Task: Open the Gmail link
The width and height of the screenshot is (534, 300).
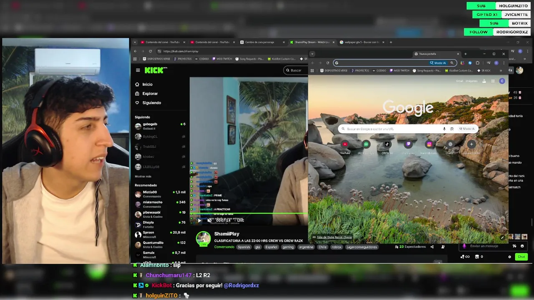Action: click(x=459, y=81)
